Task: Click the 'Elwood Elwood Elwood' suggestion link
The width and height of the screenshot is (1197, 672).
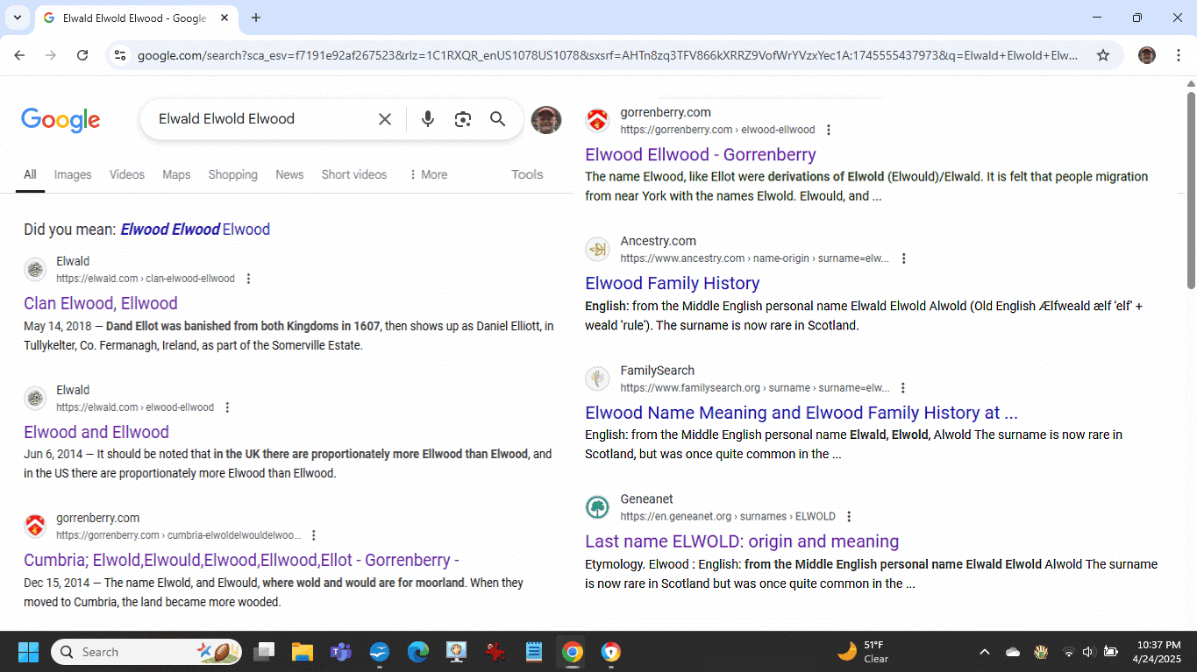Action: [x=196, y=230]
